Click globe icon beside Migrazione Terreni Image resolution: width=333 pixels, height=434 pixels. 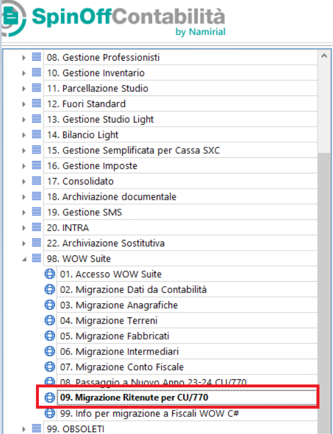coord(50,321)
